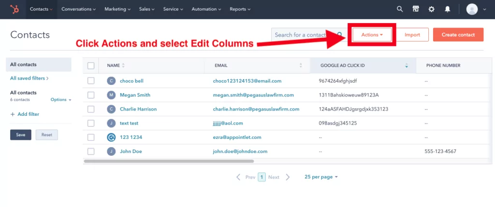Select the Charlie Harrison row checkbox
This screenshot has height=207, width=495.
[91, 110]
